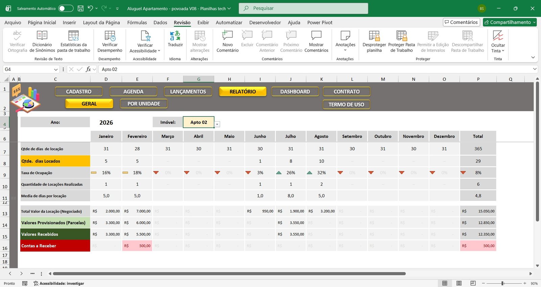Click the CONTRATO button
541x287 pixels.
pyautogui.click(x=347, y=92)
